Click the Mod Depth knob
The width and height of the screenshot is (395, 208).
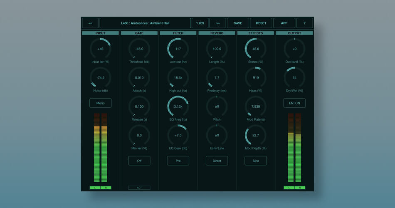click(x=256, y=135)
